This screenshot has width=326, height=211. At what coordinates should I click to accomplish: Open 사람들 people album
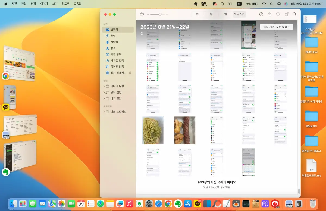pyautogui.click(x=118, y=42)
